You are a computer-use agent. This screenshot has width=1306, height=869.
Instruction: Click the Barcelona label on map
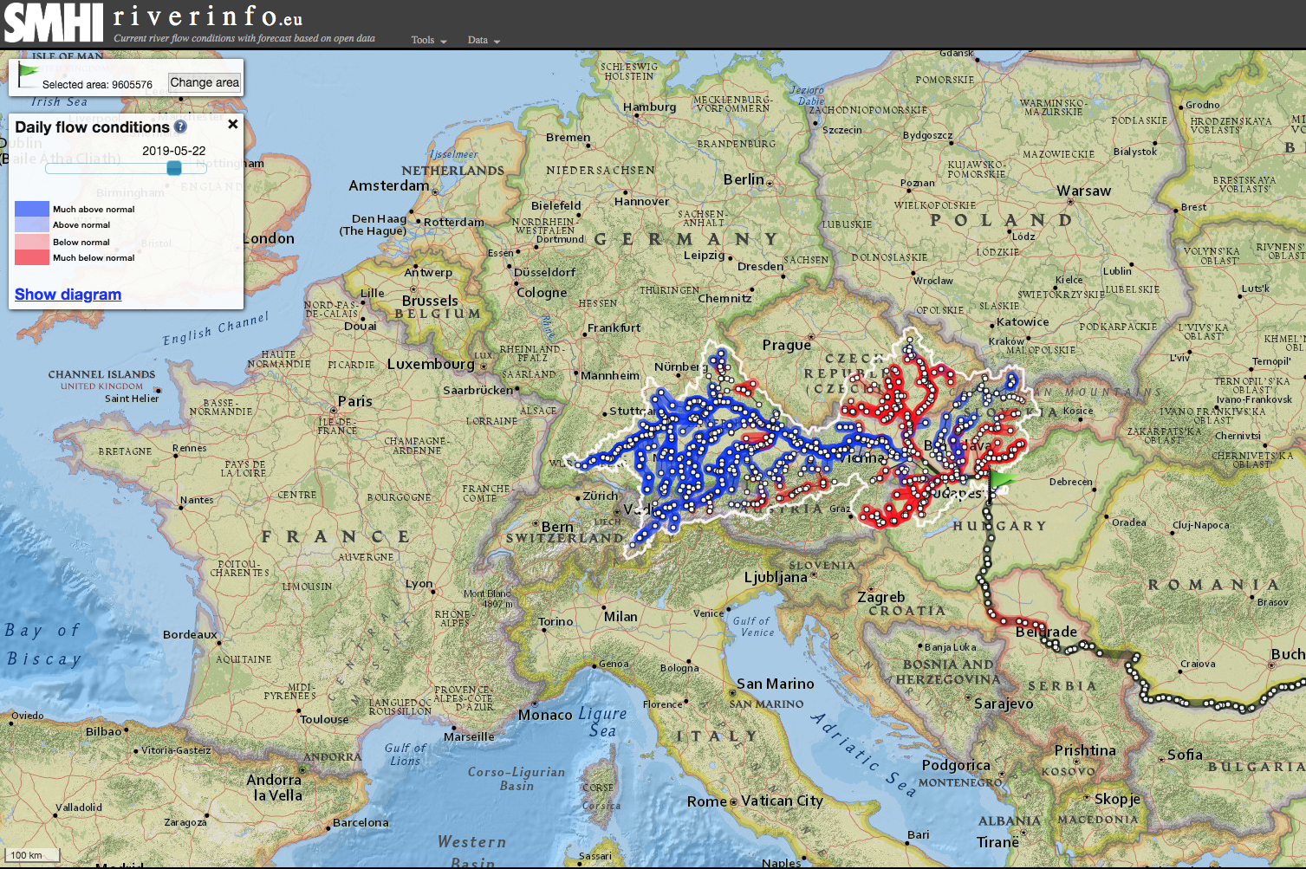click(361, 822)
